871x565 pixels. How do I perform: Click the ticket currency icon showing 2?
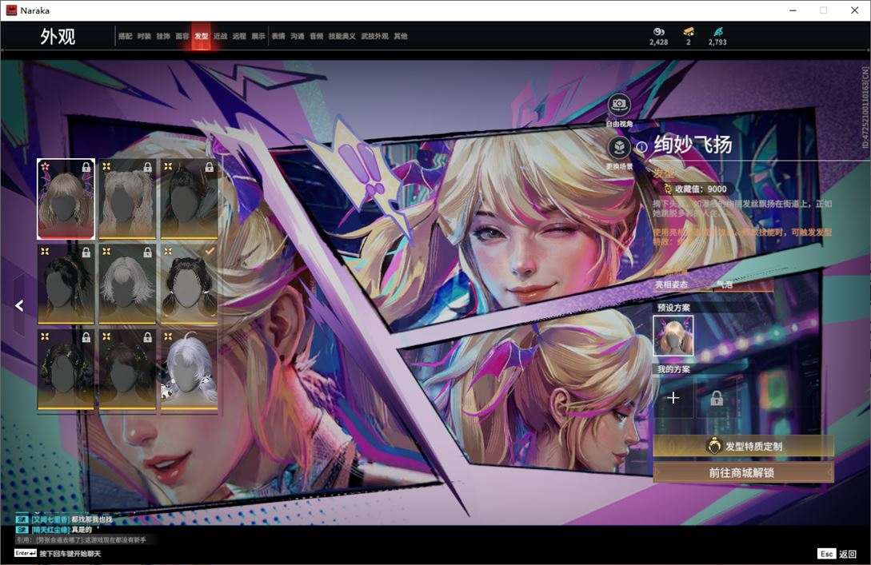pos(689,32)
